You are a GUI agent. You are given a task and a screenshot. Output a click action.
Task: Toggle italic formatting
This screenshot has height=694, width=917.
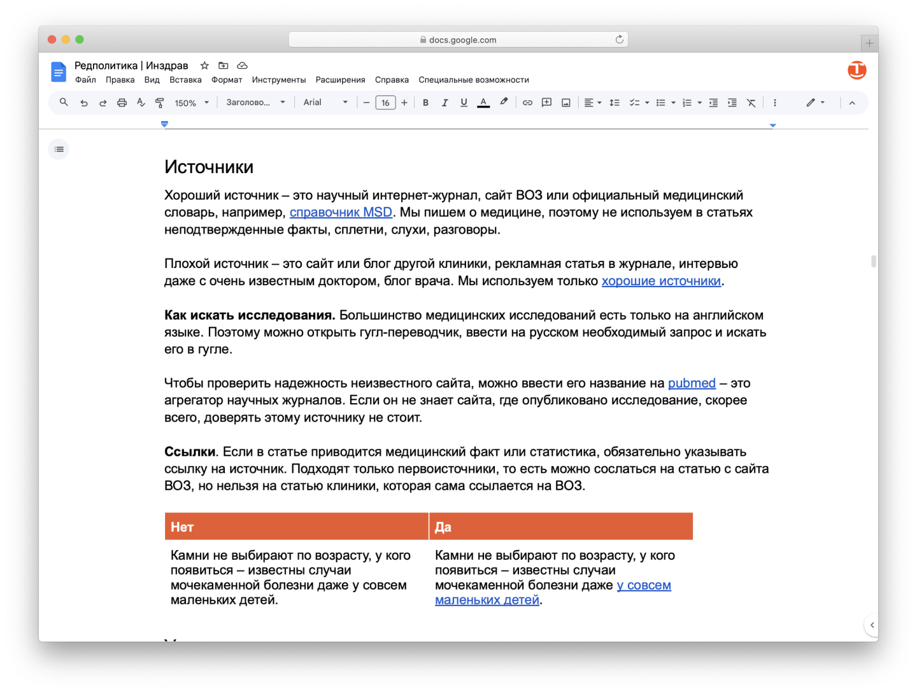444,103
